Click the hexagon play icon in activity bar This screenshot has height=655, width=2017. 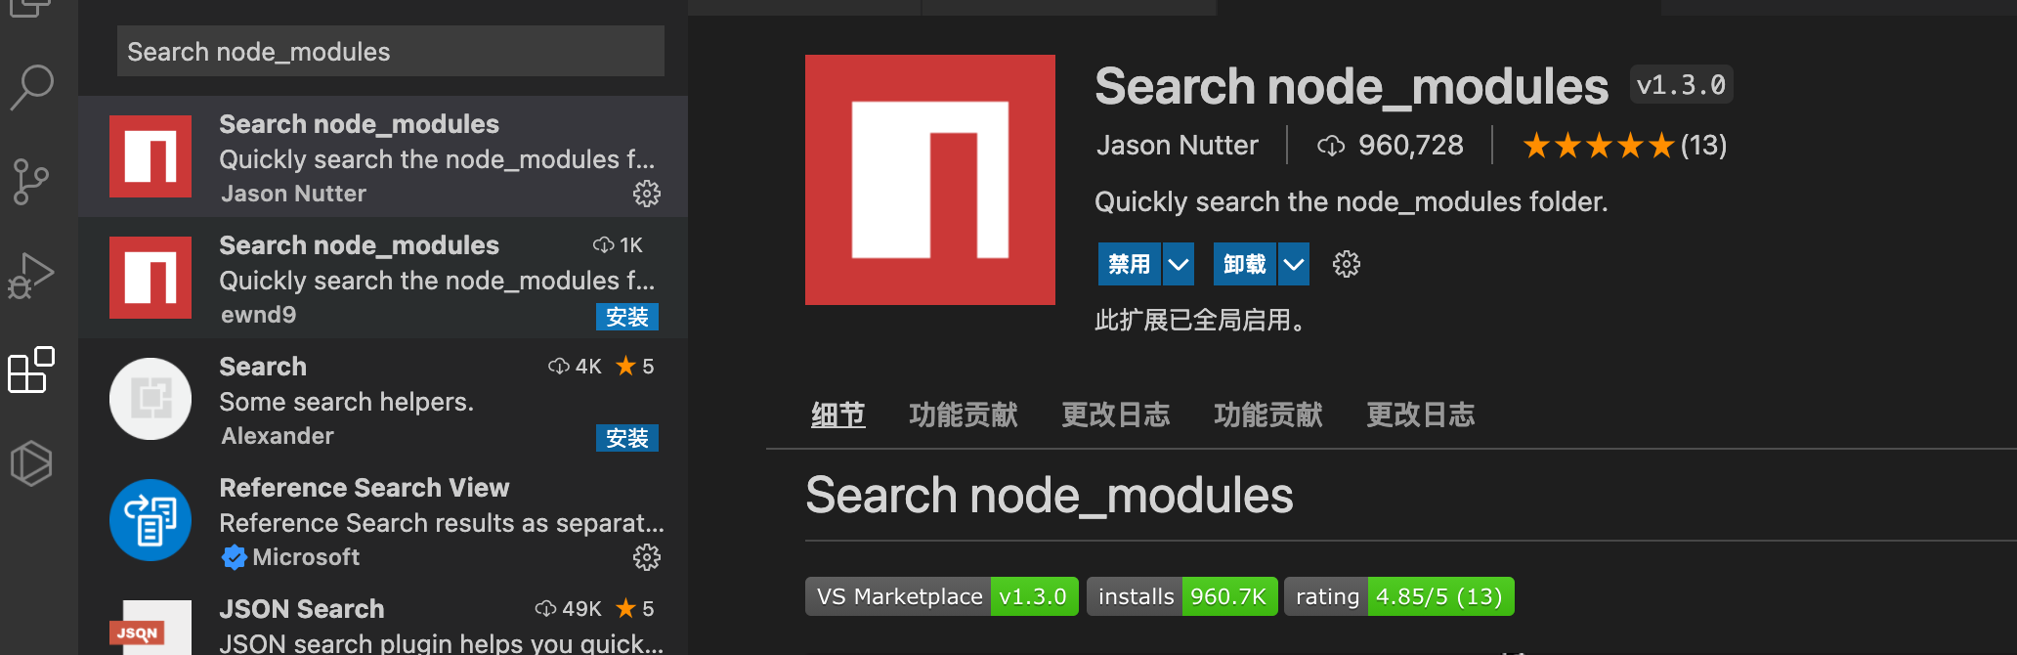pos(31,463)
